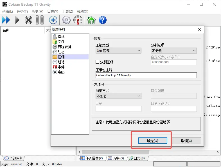Select the 常规 page in task tree
Screen dimensions: 221x167
point(61,37)
